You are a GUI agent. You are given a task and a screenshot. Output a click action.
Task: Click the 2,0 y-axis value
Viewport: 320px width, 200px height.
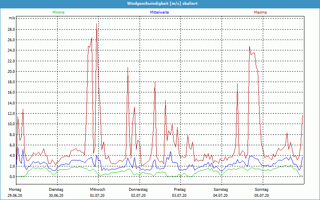12,166
